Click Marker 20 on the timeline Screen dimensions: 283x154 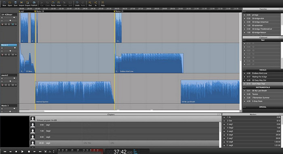[x=118, y=11]
